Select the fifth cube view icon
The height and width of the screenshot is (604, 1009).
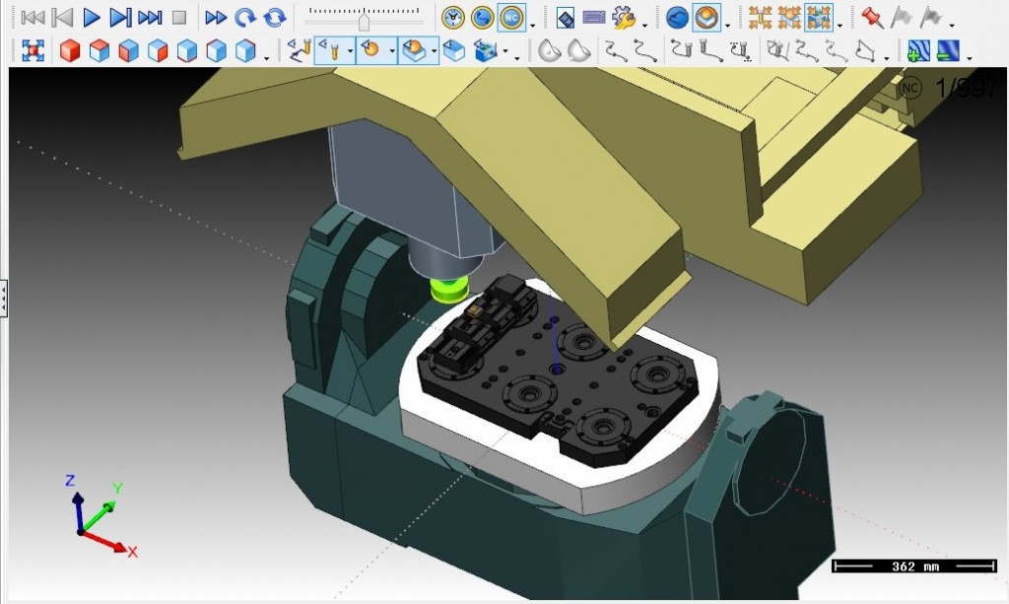pyautogui.click(x=186, y=51)
